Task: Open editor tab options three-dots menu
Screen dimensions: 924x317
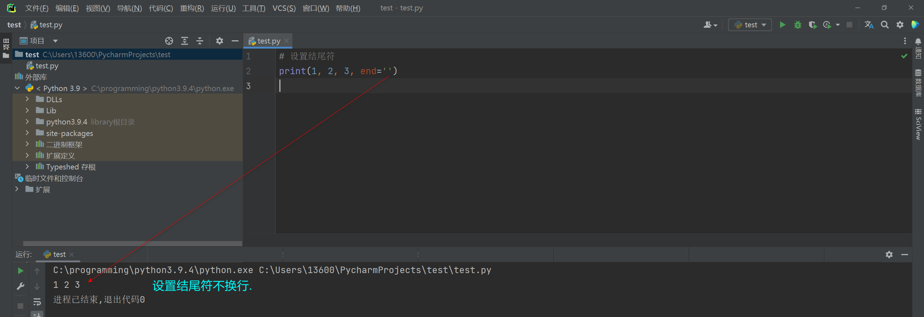Action: (905, 41)
